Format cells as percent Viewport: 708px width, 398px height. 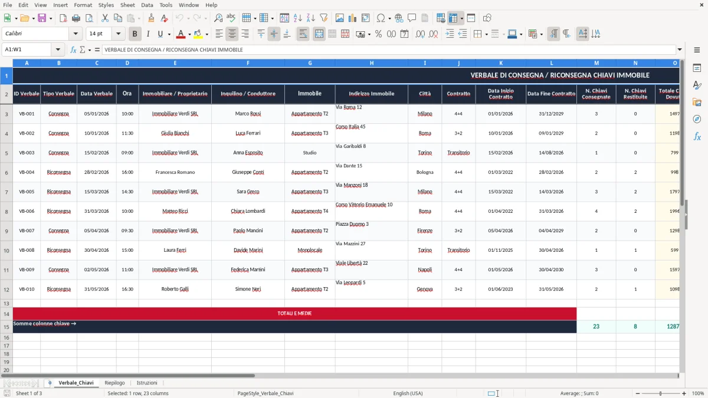378,34
